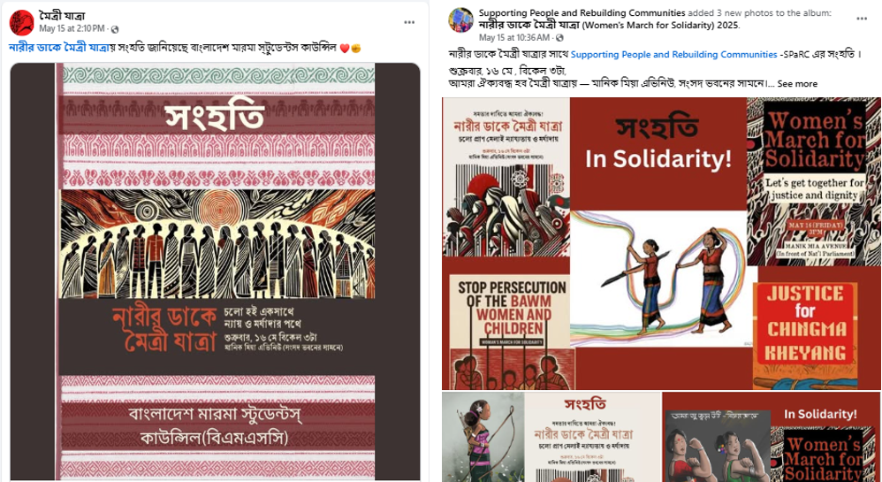Open the Women's March for Solidarity red poster
This screenshot has height=482, width=882.
[x=813, y=181]
